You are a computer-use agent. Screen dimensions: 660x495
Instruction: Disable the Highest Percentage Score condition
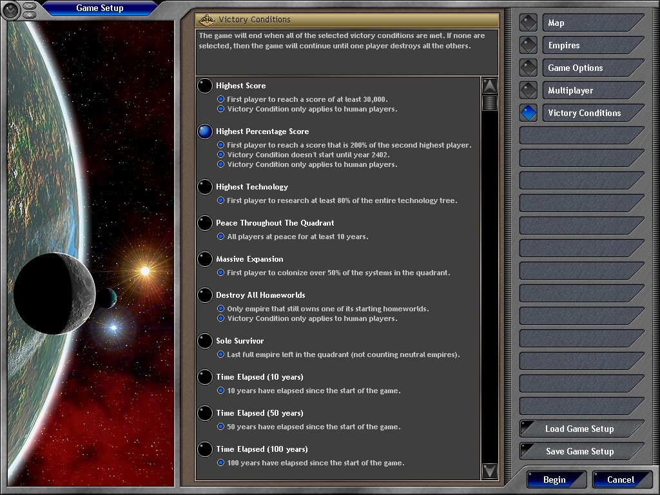pyautogui.click(x=205, y=131)
